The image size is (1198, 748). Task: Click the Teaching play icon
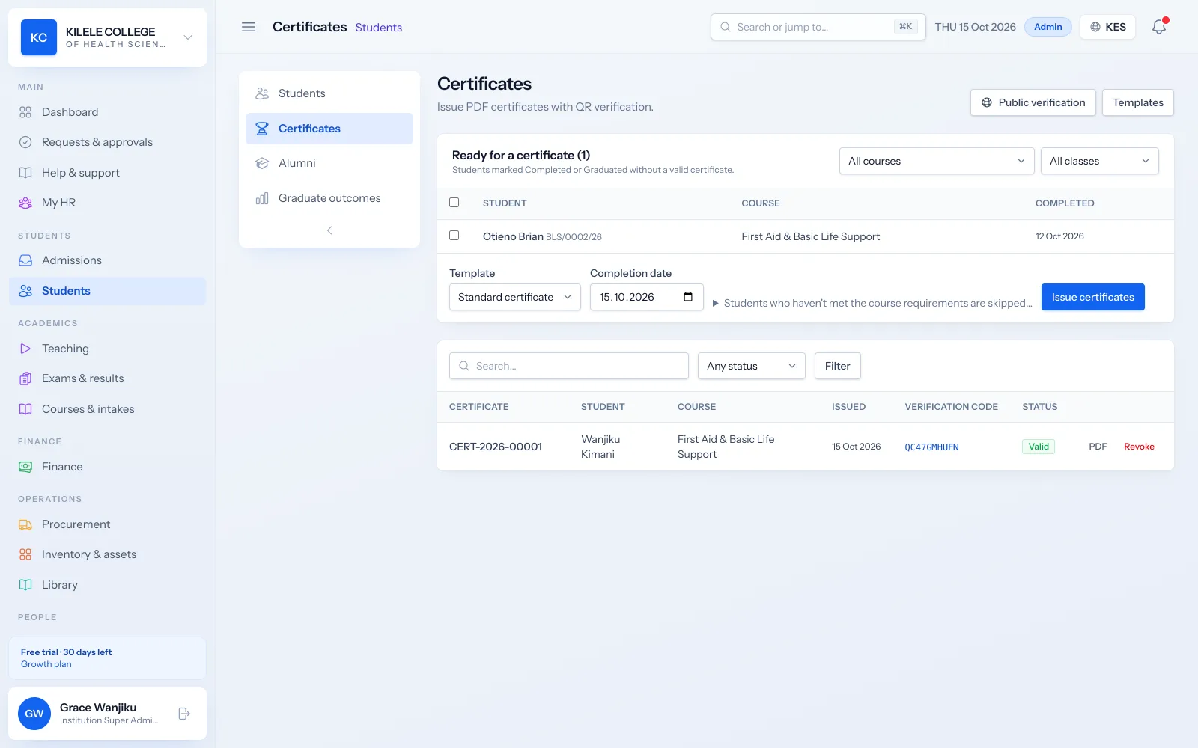(x=25, y=349)
